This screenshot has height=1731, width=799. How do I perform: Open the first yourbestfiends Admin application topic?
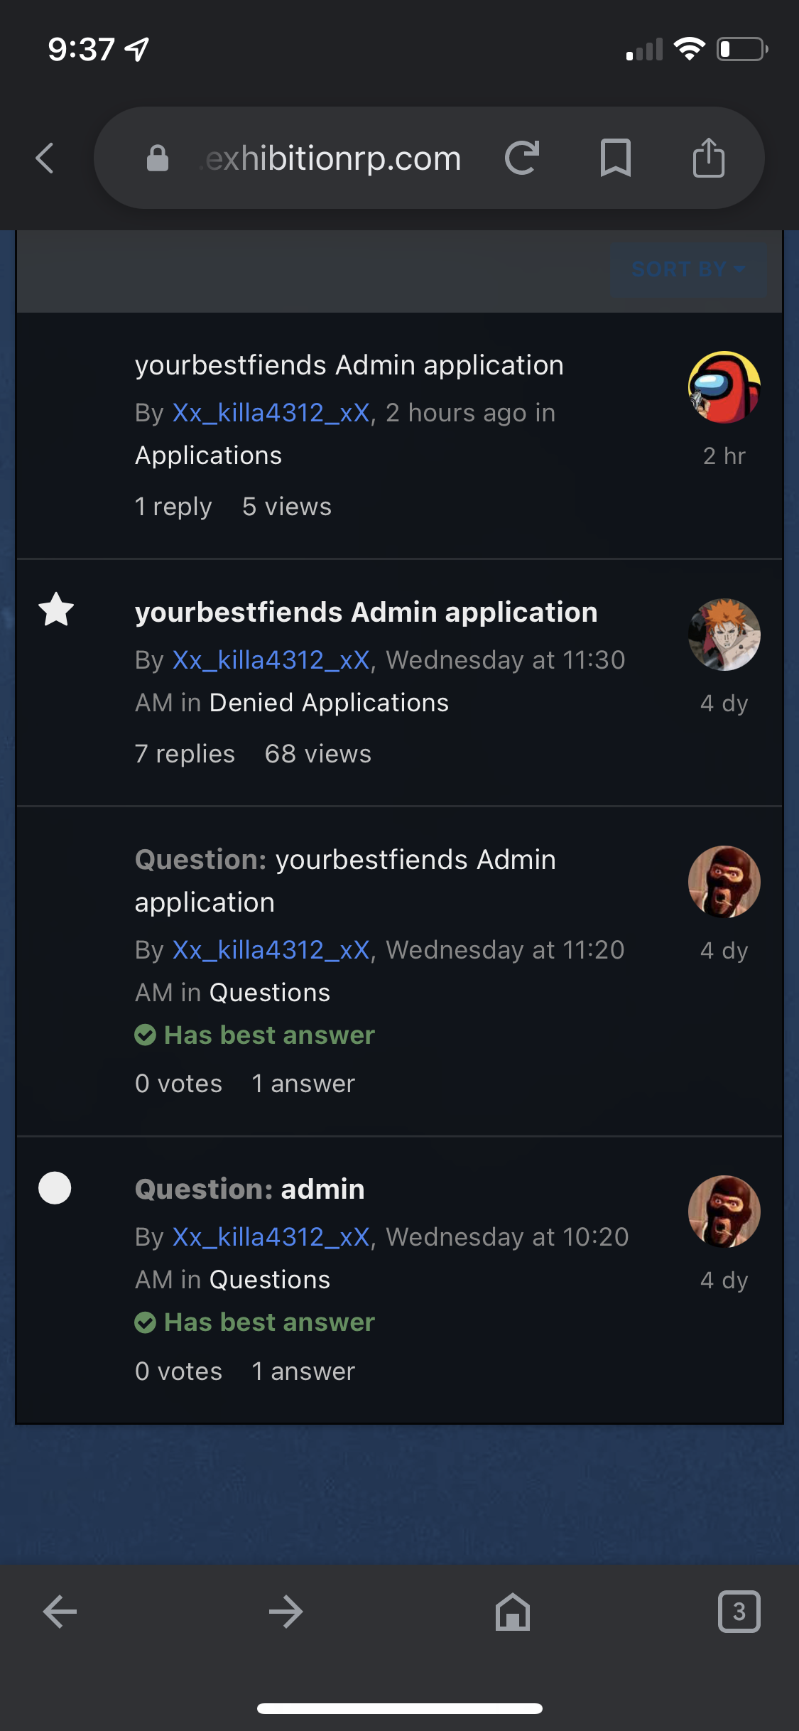tap(349, 365)
